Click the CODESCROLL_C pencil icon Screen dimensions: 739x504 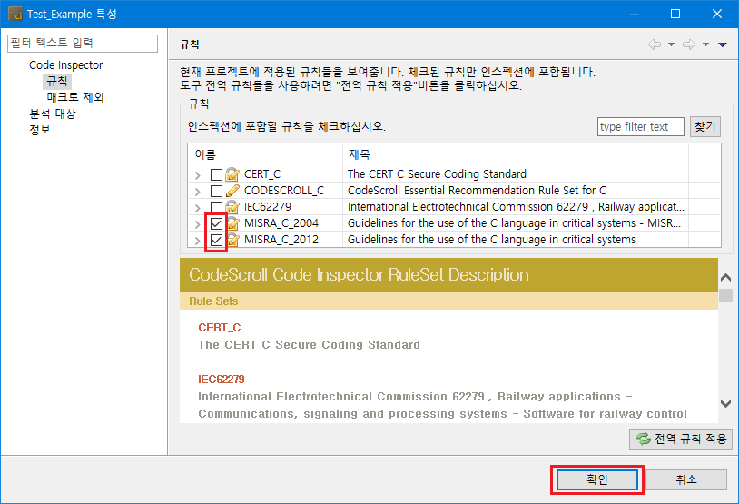(x=232, y=191)
